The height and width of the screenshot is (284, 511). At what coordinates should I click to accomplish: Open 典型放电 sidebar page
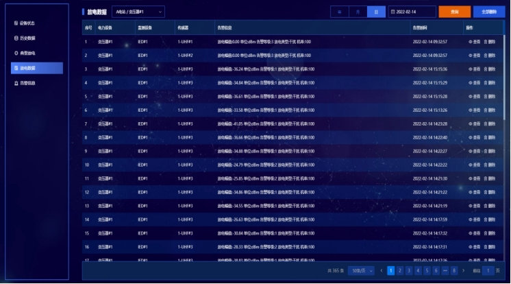[x=28, y=53]
